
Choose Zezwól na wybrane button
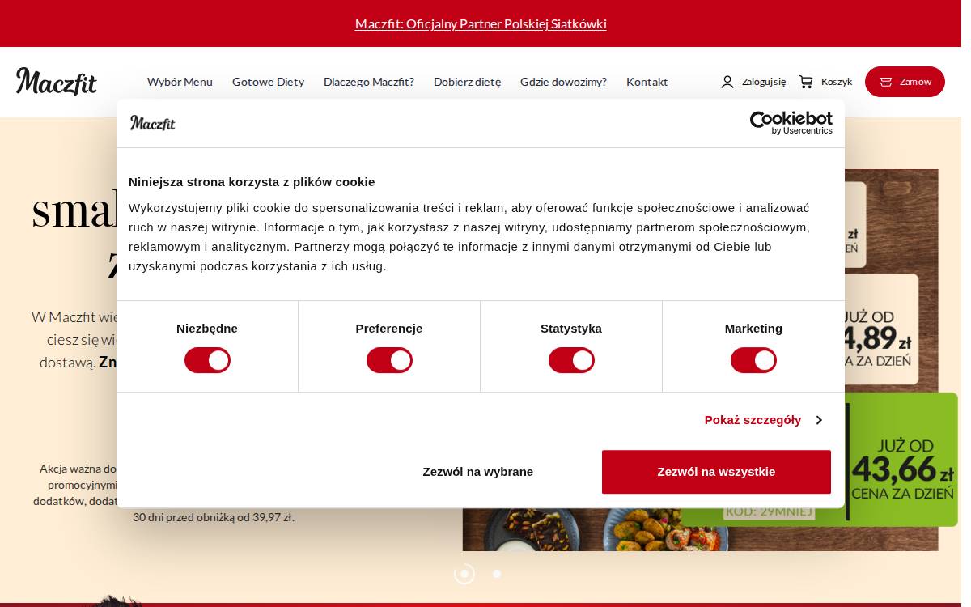(x=477, y=472)
